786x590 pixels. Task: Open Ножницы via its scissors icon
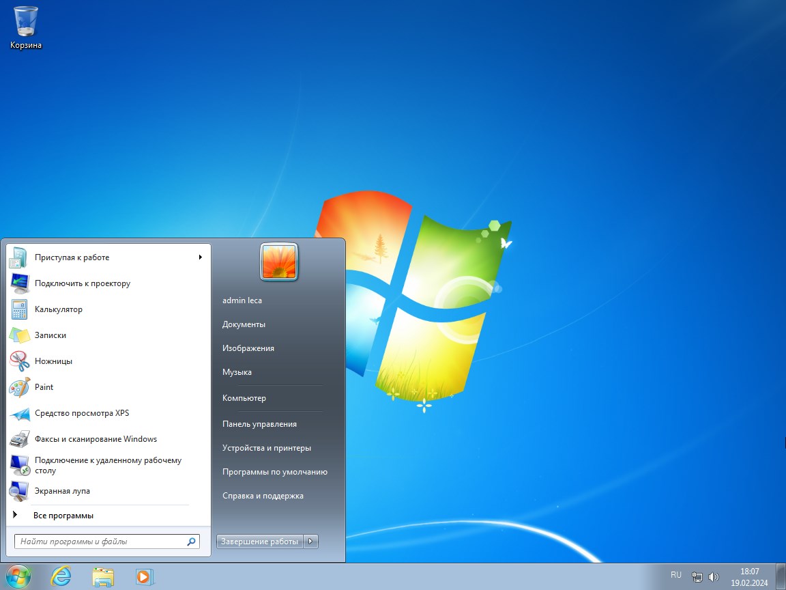(19, 361)
